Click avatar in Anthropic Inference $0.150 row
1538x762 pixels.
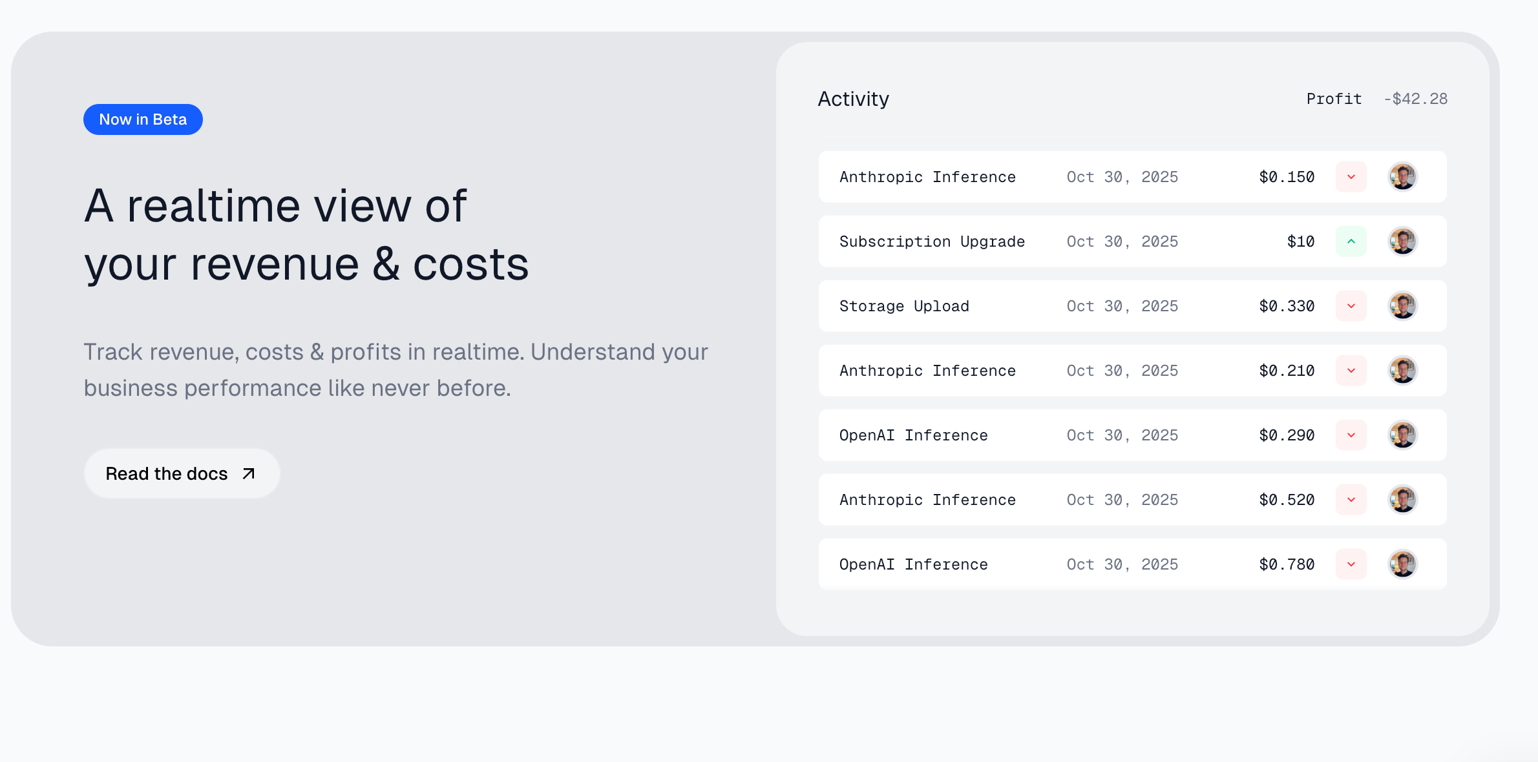(x=1402, y=177)
